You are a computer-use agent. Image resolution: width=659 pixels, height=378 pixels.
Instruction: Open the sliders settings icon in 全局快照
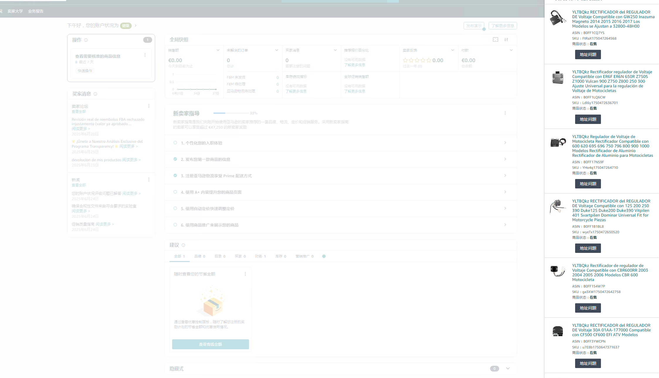coord(506,40)
